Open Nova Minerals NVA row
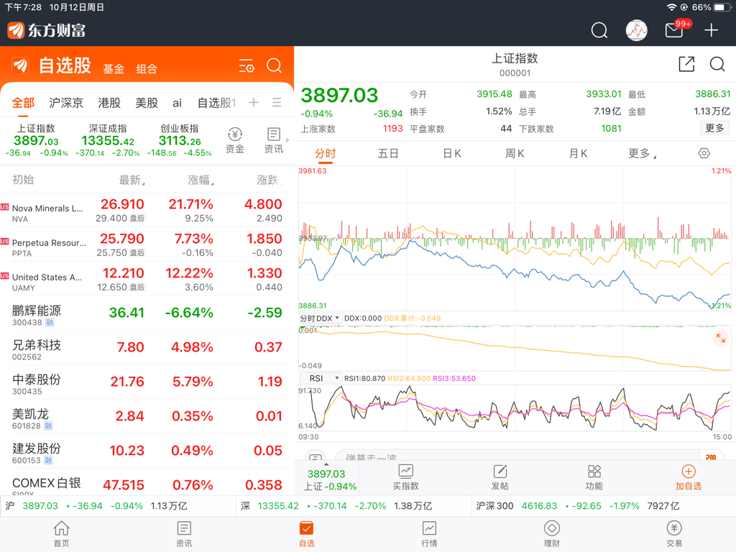This screenshot has height=552, width=736. point(145,211)
